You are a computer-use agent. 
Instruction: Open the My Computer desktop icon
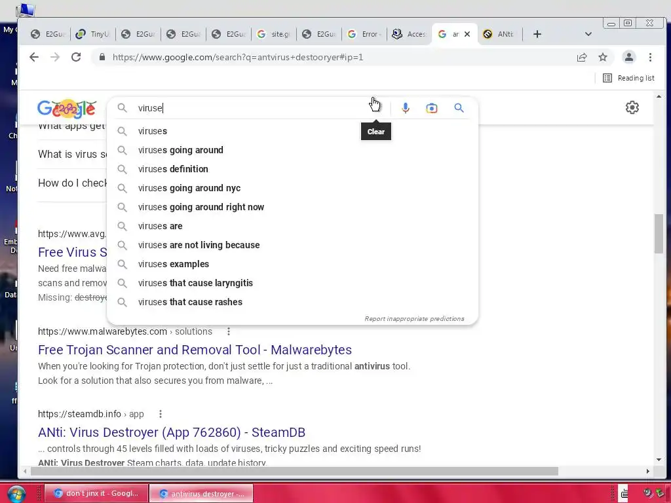(25, 9)
